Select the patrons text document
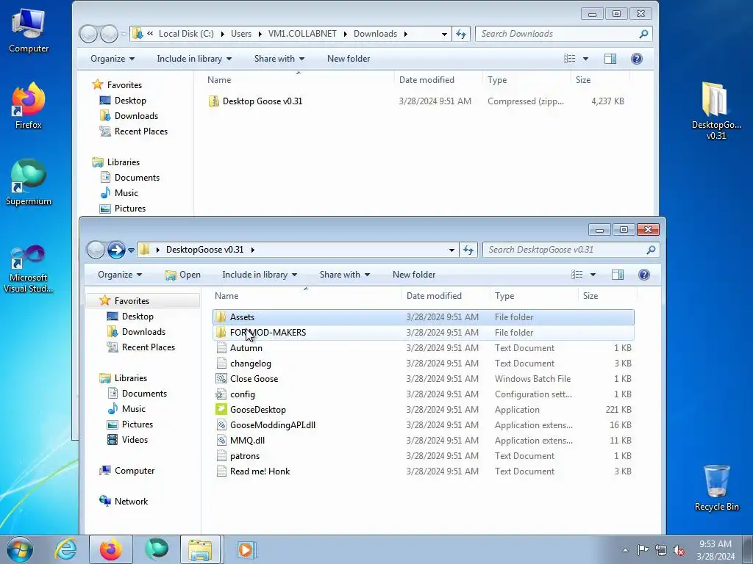The height and width of the screenshot is (564, 753). tap(423, 455)
